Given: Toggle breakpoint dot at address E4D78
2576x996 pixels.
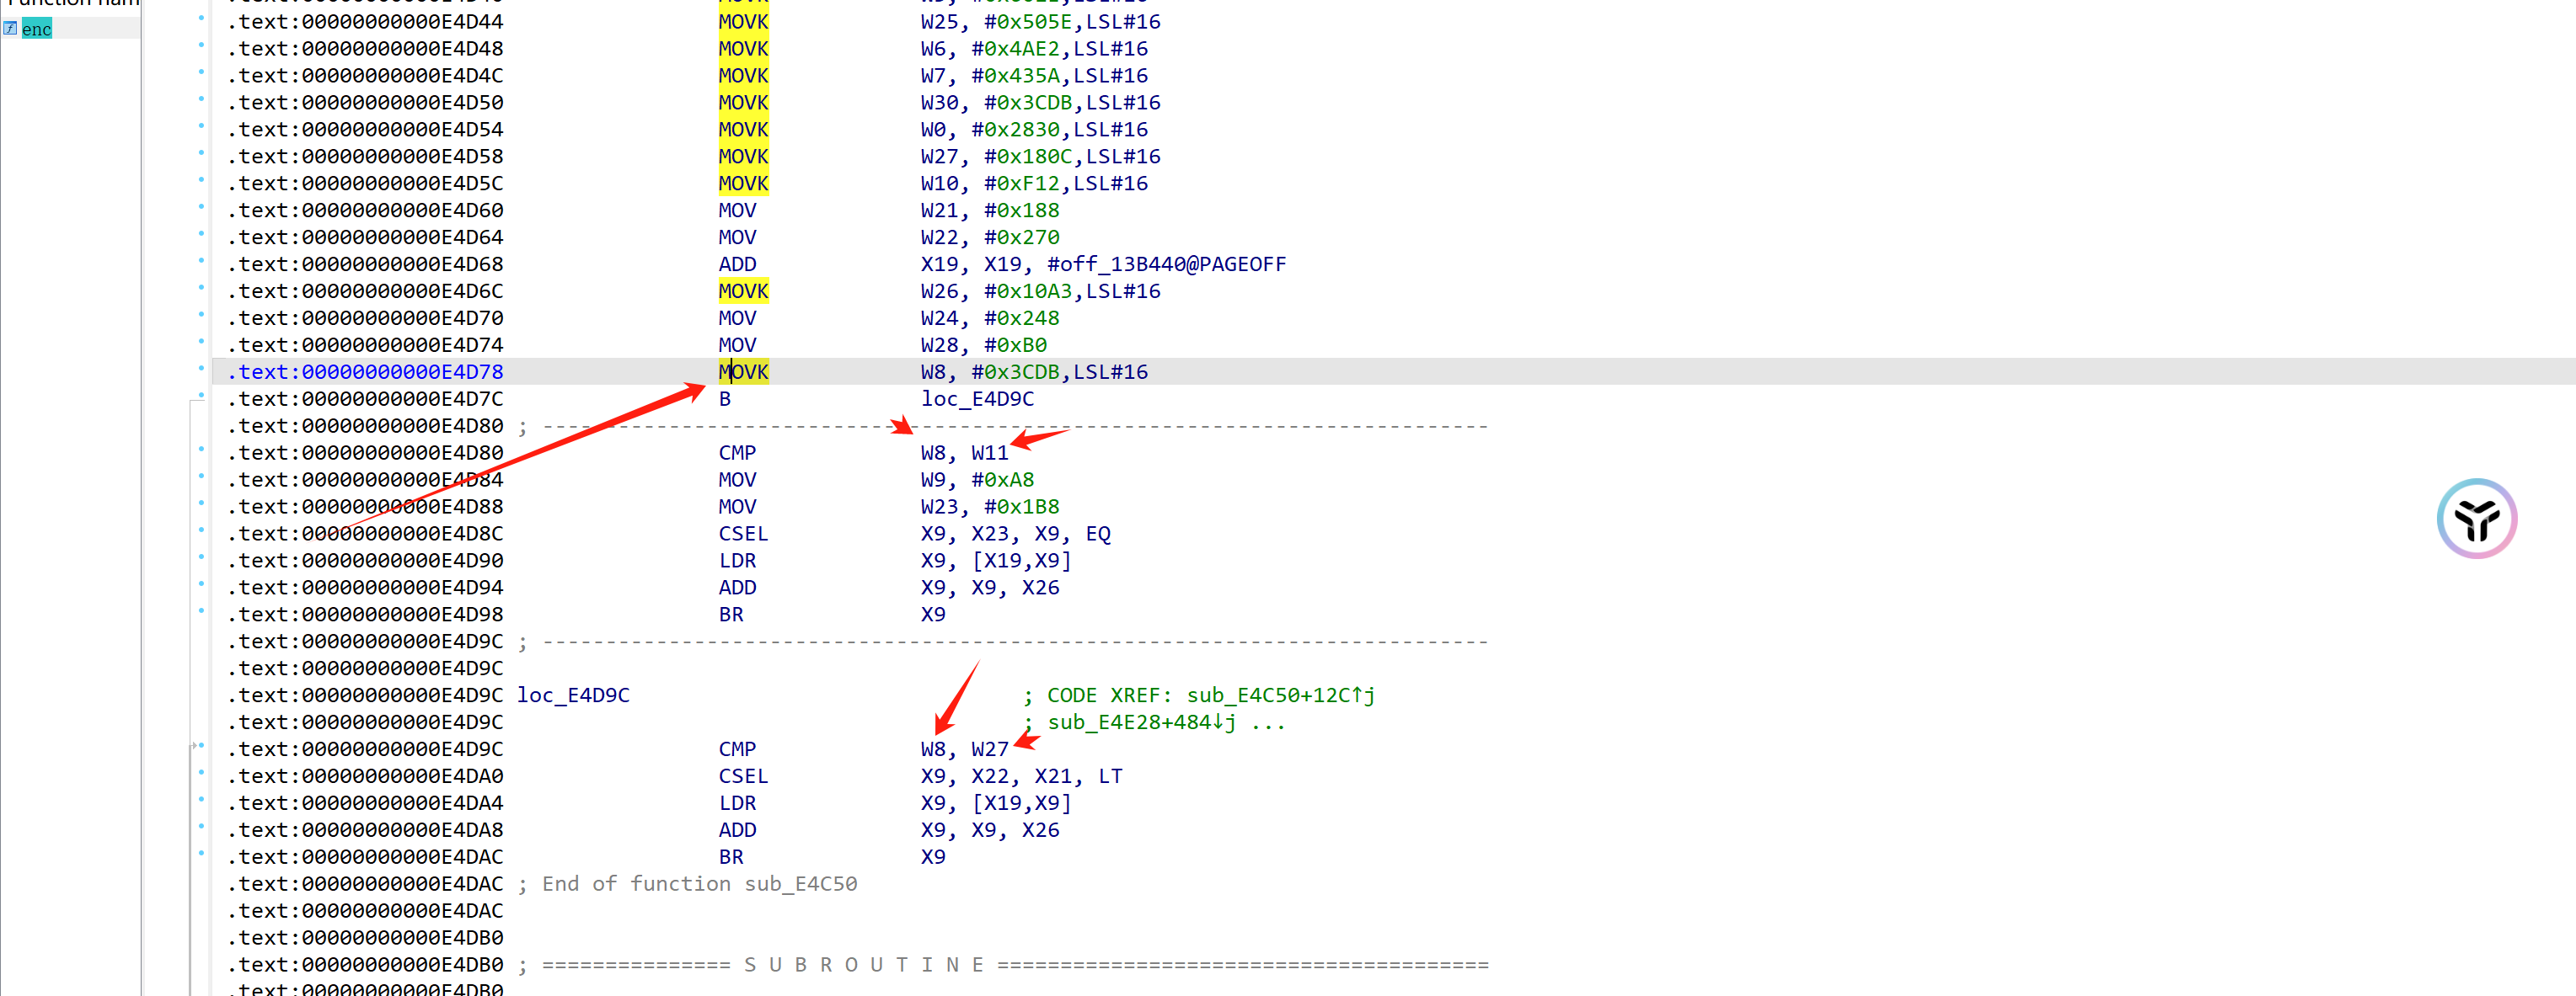Looking at the screenshot, I should [x=201, y=370].
